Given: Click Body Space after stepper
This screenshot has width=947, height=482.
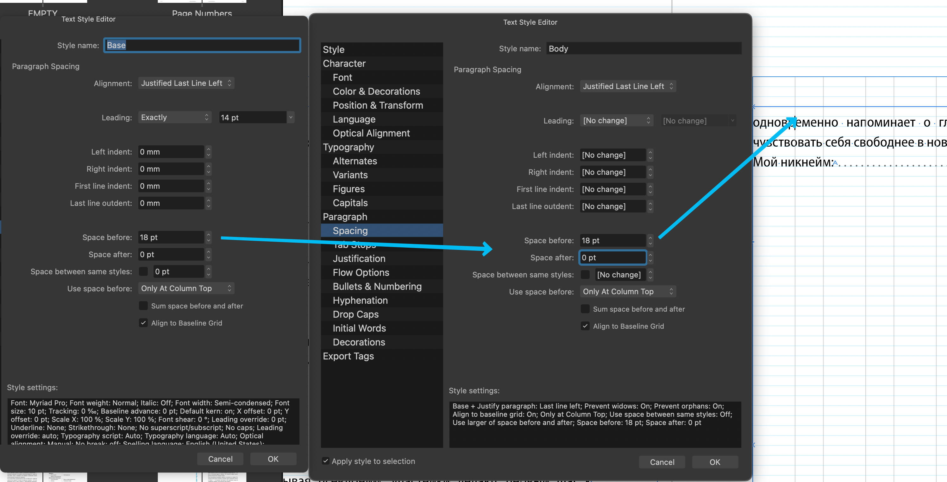Looking at the screenshot, I should (650, 257).
